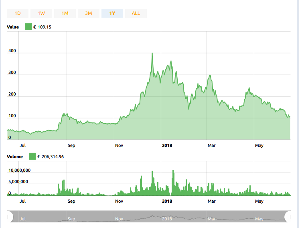Click the Sep label under volume chart
Screen dimensions: 306x228
71,201
